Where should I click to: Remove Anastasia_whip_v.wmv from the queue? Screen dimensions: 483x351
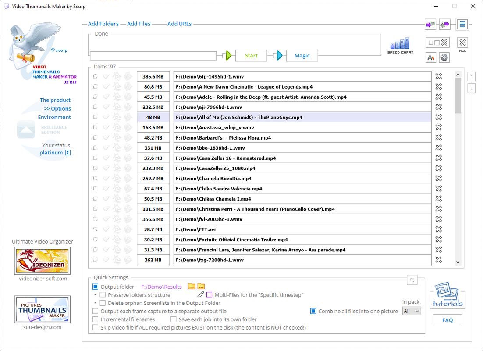pos(439,127)
